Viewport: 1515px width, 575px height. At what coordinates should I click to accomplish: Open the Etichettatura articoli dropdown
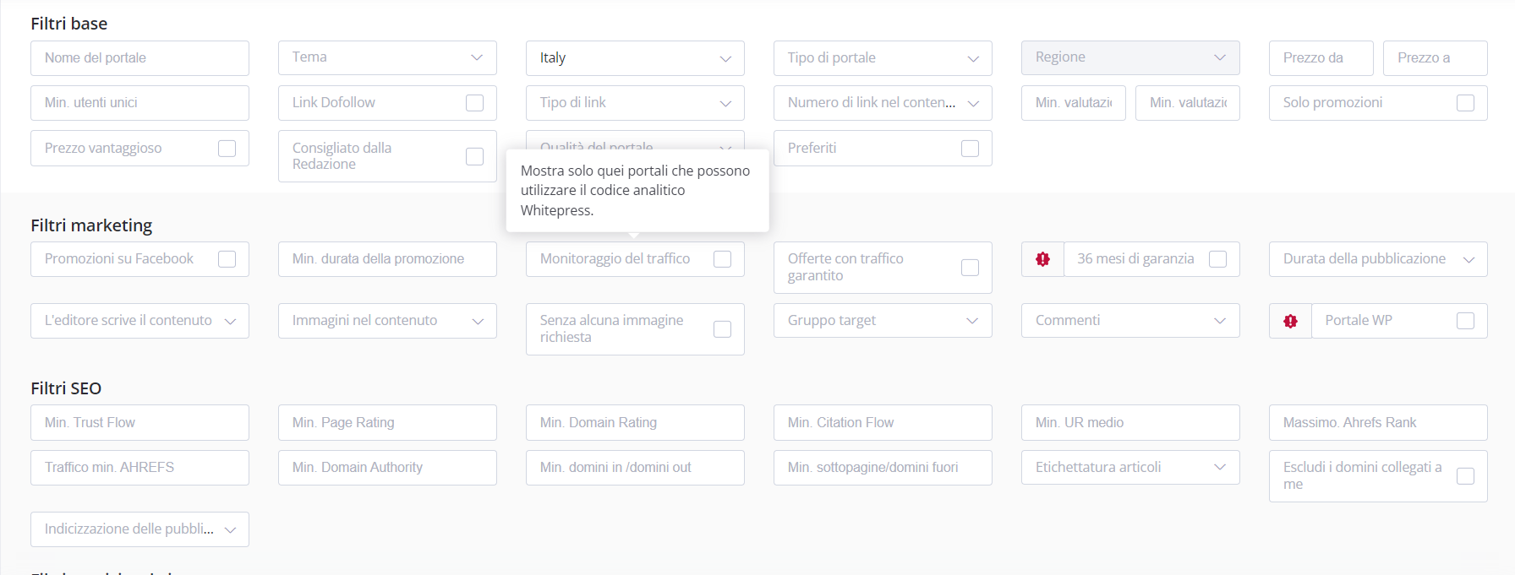[x=1130, y=467]
